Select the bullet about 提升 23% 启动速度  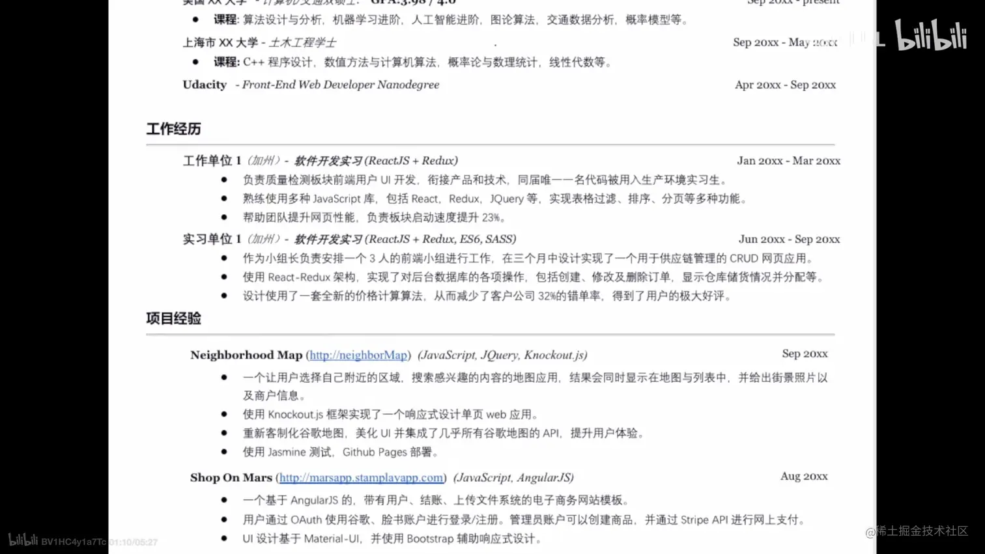tap(375, 217)
